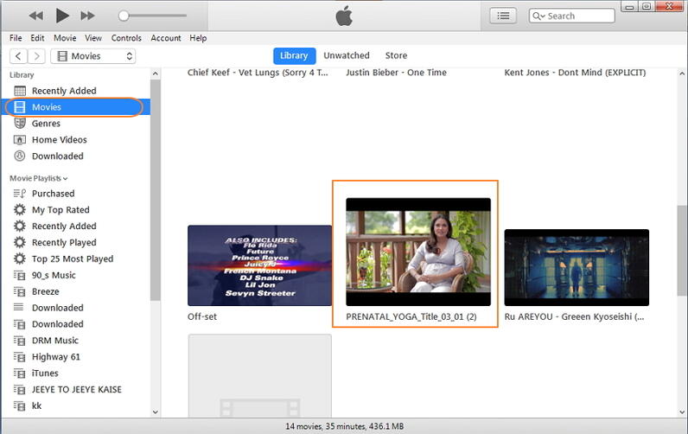This screenshot has height=434, width=688.
Task: Click inside the Search field
Action: pos(571,16)
